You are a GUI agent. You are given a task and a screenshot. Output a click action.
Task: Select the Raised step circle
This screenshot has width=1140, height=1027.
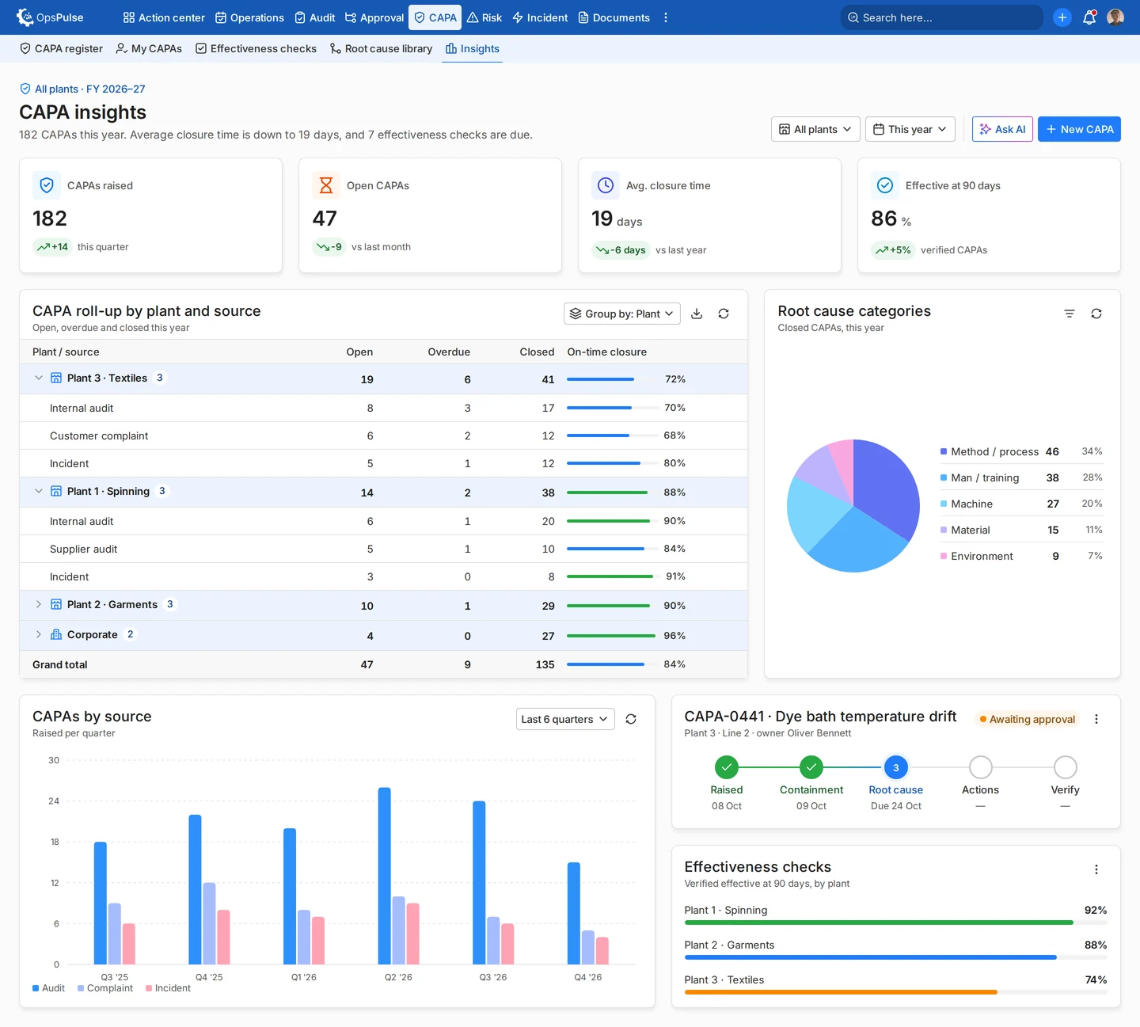click(x=727, y=767)
